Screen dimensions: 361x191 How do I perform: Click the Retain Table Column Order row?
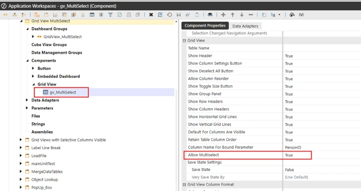pos(274,139)
